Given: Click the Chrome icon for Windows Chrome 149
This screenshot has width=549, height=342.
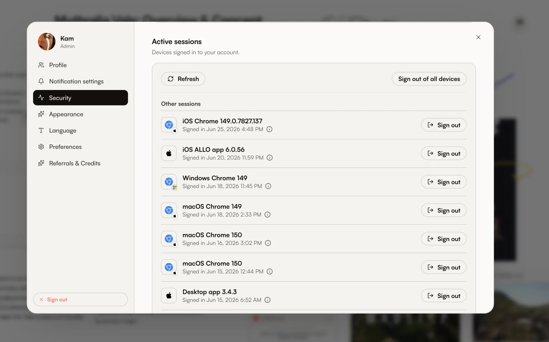Looking at the screenshot, I should (169, 182).
